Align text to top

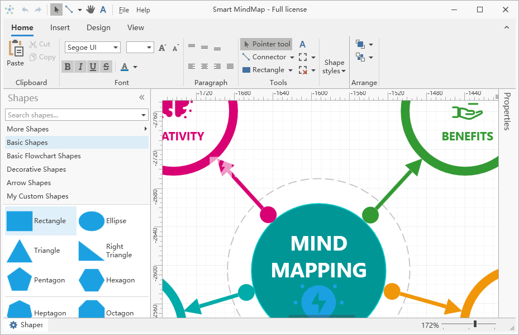[192, 46]
